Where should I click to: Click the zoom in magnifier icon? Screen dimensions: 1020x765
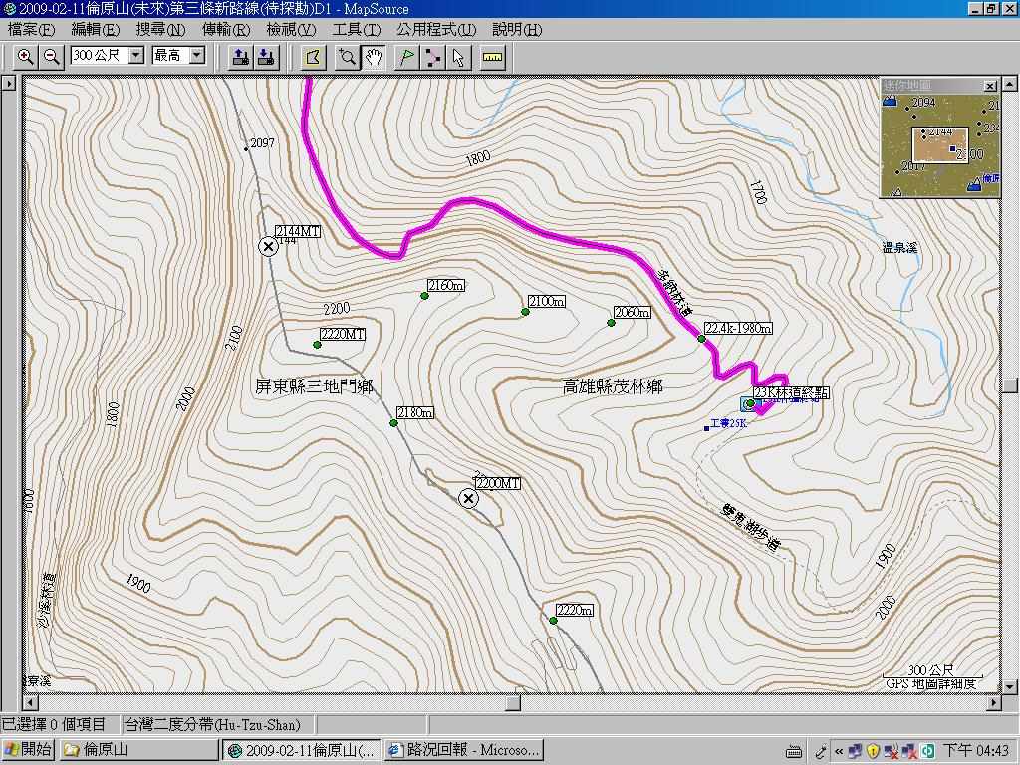(26, 57)
